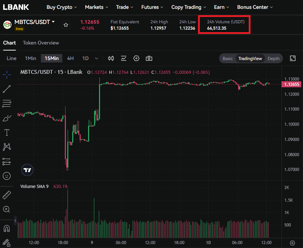303x248 pixels.
Task: Select the brush drawing tool
Action: [7, 118]
